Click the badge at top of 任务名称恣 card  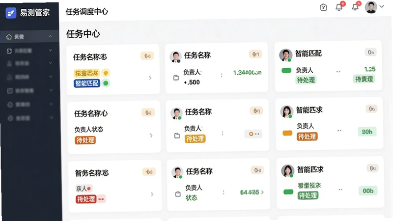click(x=147, y=56)
